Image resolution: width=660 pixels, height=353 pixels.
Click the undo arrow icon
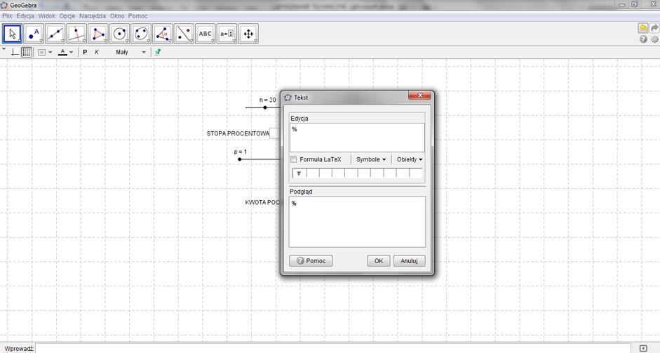(x=643, y=28)
